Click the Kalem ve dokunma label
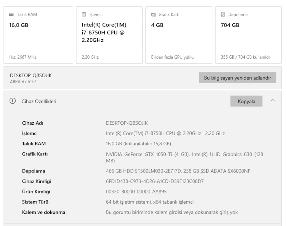The image size is (287, 226). (43, 212)
